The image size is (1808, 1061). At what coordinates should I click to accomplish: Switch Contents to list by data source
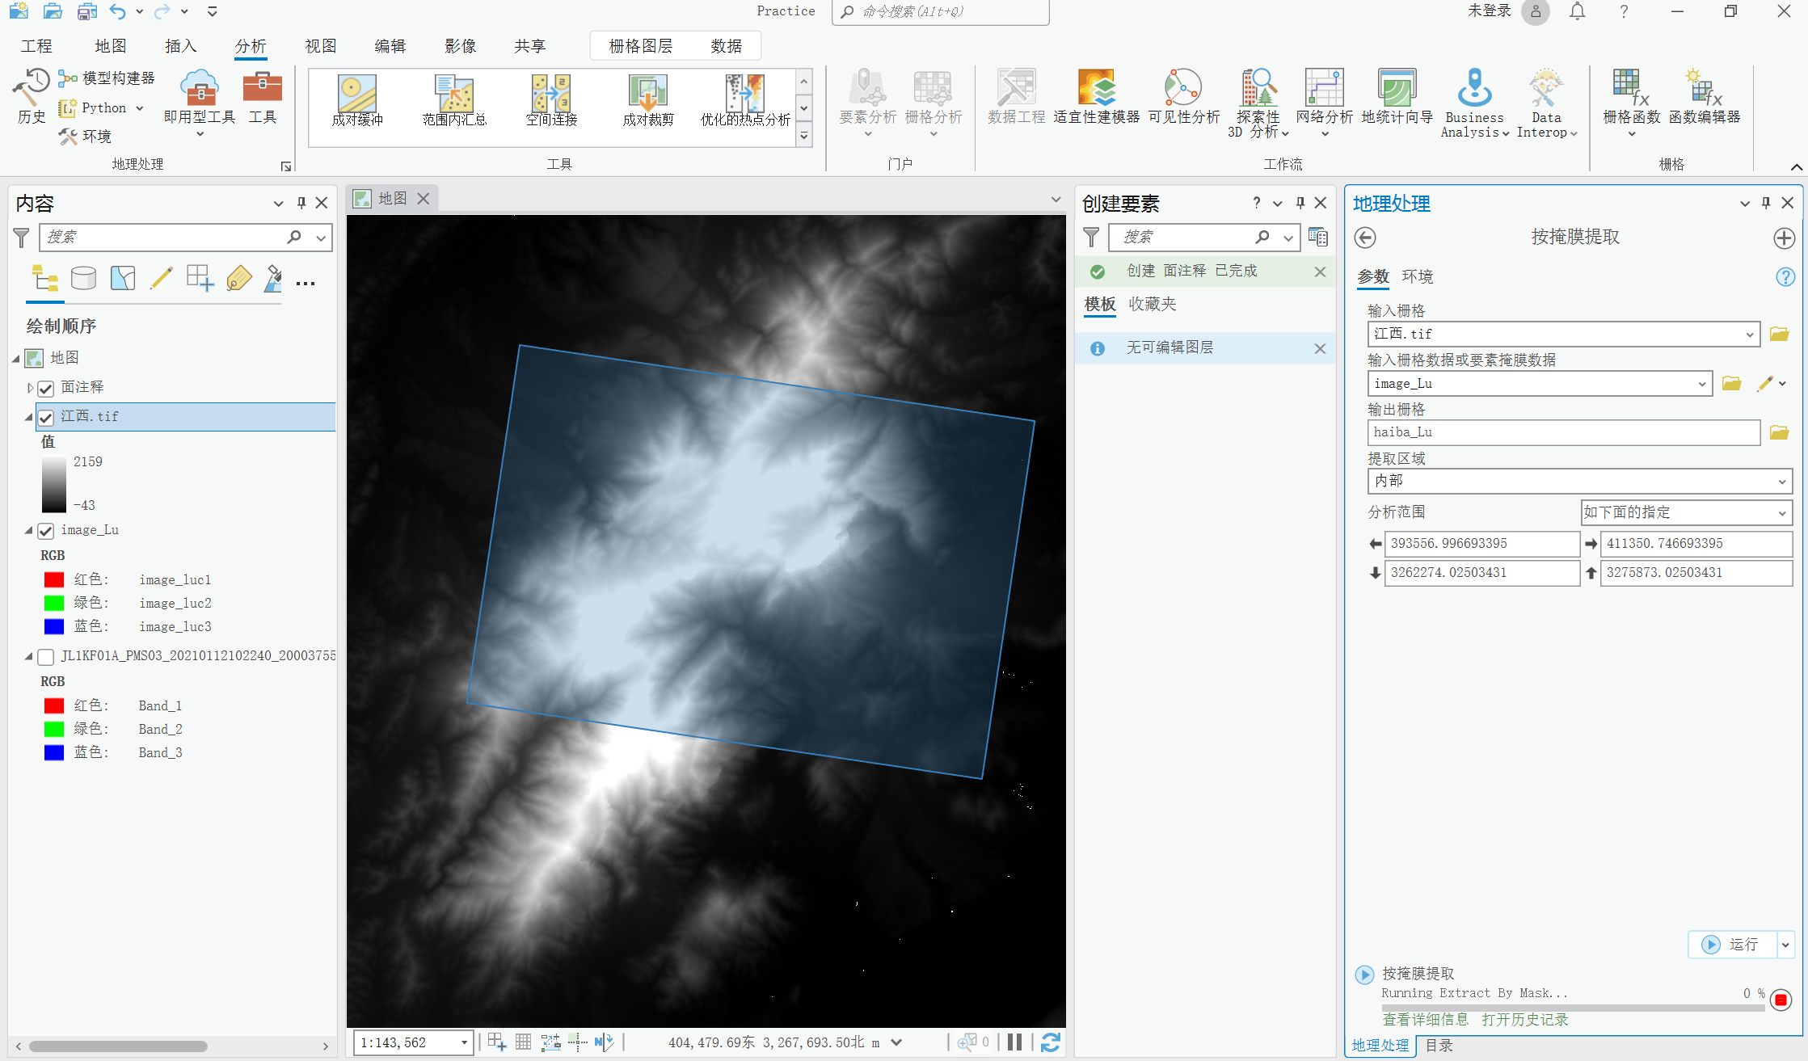coord(84,279)
